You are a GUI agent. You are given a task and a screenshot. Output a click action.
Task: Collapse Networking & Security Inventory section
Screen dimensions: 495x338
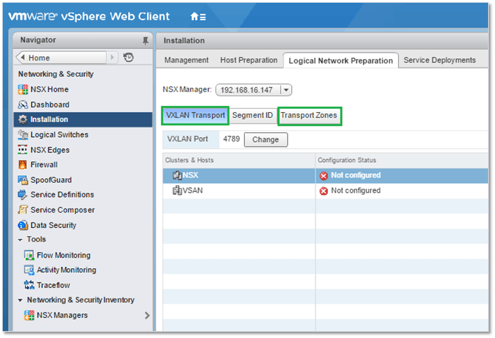pos(20,300)
